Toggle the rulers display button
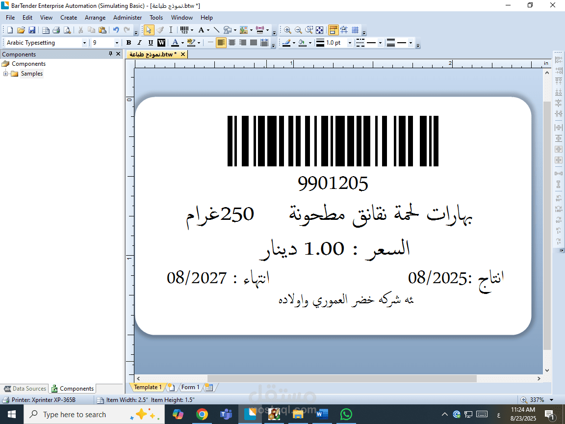565x424 pixels. [x=334, y=30]
